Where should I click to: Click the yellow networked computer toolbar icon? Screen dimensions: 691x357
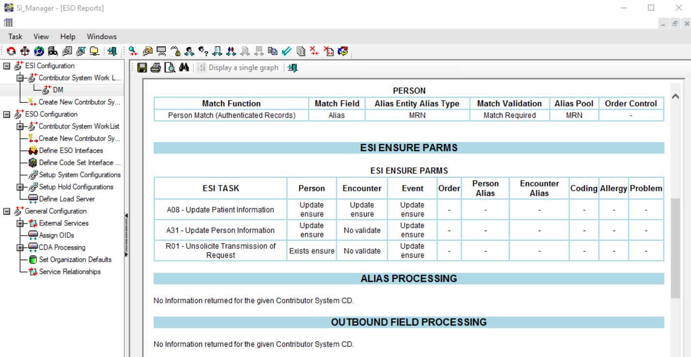(94, 51)
